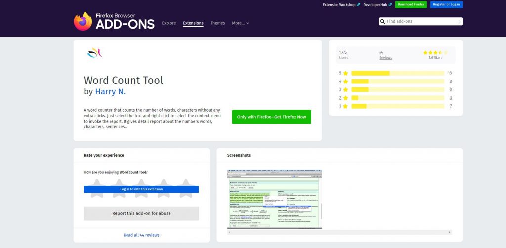506x248 pixels.
Task: Click the 3-star rating row star icon
Action: tap(345, 89)
